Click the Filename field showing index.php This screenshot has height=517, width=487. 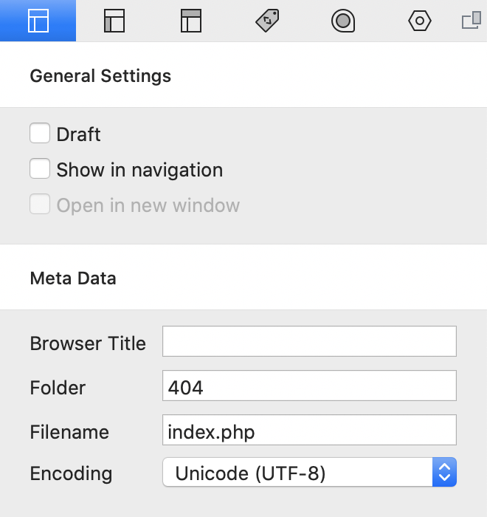pyautogui.click(x=309, y=430)
